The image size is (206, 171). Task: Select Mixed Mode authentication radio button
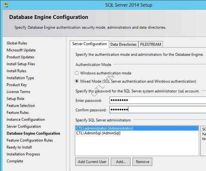77,81
